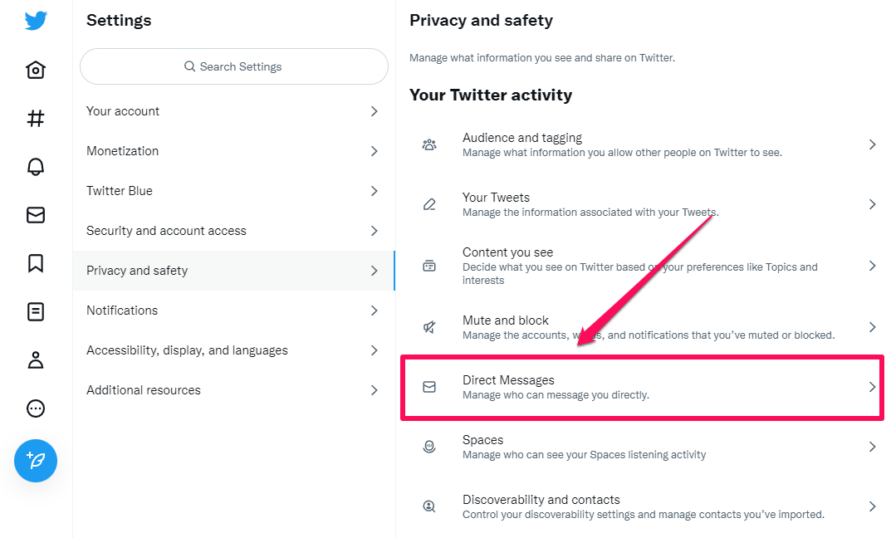The image size is (891, 538).
Task: Expand Security and account access chevron
Action: [x=374, y=230]
